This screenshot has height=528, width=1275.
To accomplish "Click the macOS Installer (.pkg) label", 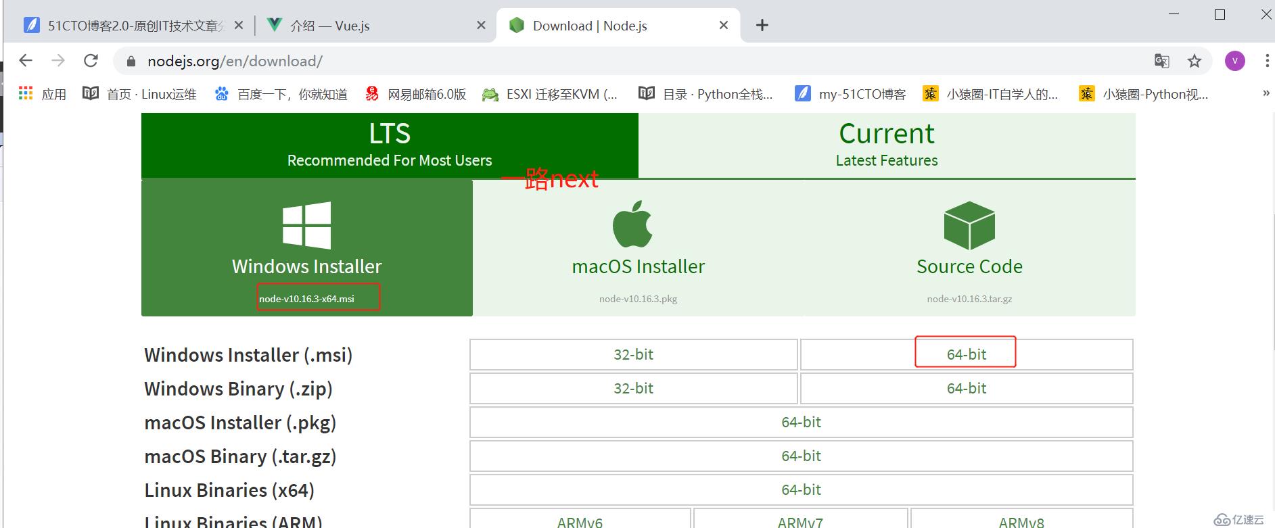I will [240, 423].
